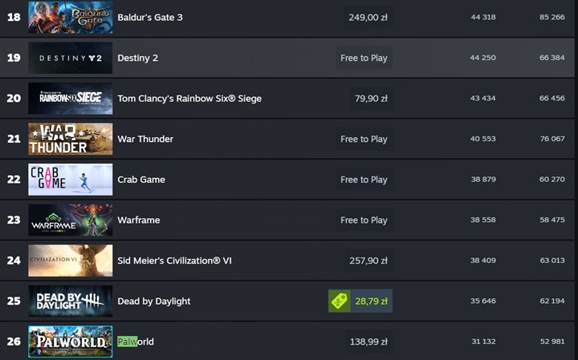The height and width of the screenshot is (360, 578).
Task: Click Destiny 2 Free to Play label
Action: (x=364, y=58)
